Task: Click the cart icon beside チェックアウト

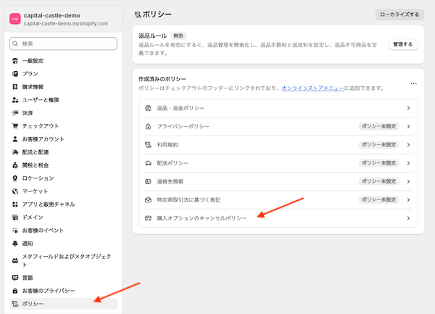Action: tap(14, 126)
